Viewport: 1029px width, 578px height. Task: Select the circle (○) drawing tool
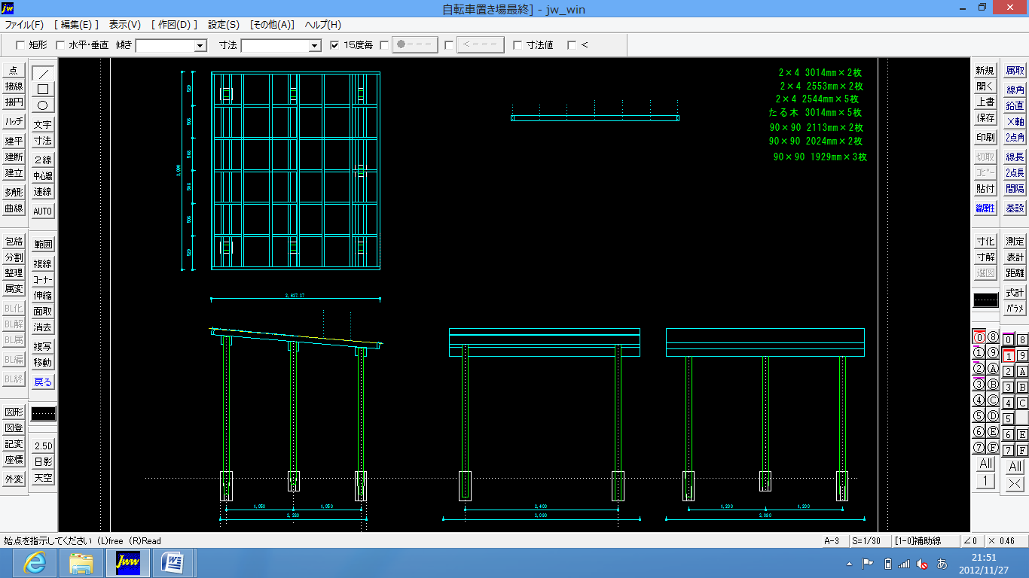click(43, 105)
